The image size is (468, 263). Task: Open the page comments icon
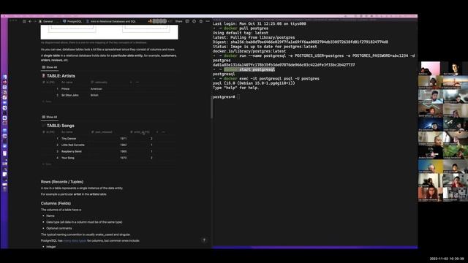[187, 21]
